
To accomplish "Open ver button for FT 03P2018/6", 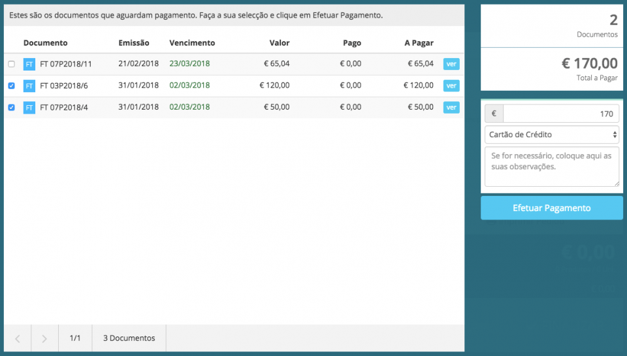I will tap(451, 86).
